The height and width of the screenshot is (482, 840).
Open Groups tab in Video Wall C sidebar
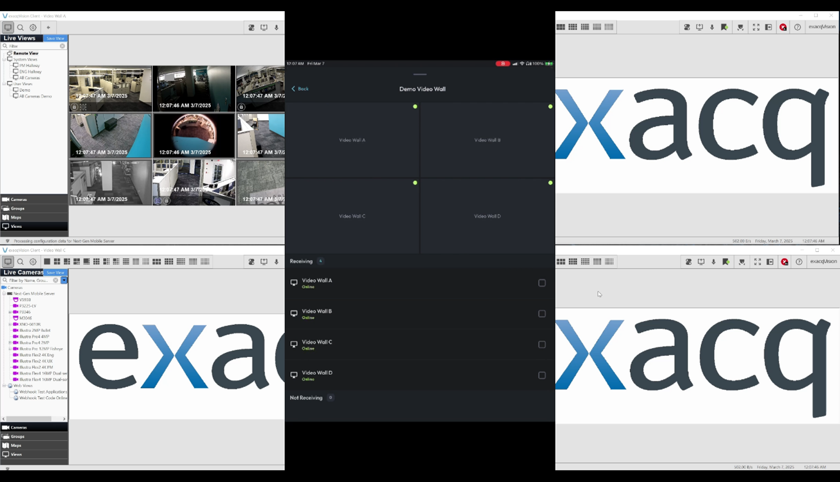18,436
